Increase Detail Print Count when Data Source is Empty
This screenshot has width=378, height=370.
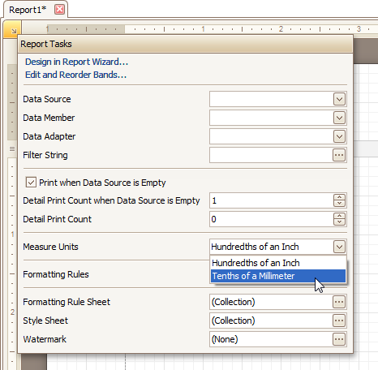point(339,197)
